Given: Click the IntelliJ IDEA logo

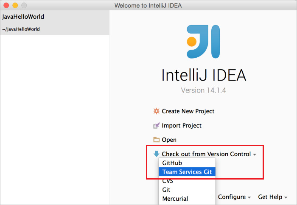Looking at the screenshot, I should tap(204, 42).
